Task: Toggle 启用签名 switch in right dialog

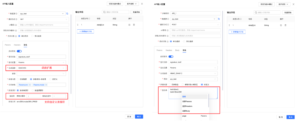Action: pyautogui.click(x=171, y=56)
